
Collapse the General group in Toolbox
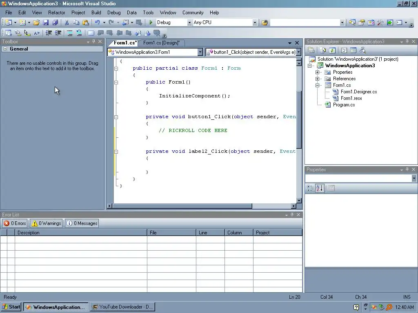[5, 49]
